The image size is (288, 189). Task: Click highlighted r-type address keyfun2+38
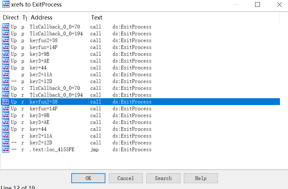coord(44,102)
